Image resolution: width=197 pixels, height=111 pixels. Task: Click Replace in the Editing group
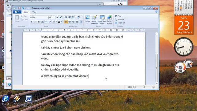tap(119, 19)
